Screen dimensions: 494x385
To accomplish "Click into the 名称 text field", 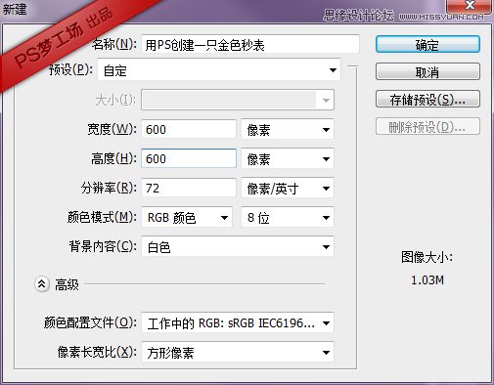I will [250, 44].
